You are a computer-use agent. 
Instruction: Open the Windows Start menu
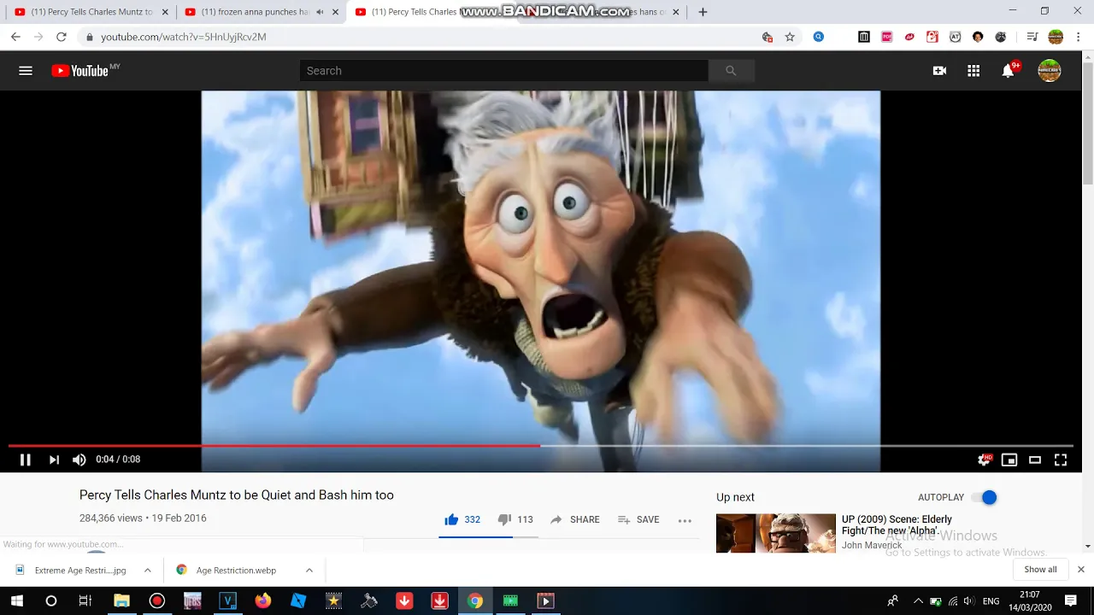(16, 601)
